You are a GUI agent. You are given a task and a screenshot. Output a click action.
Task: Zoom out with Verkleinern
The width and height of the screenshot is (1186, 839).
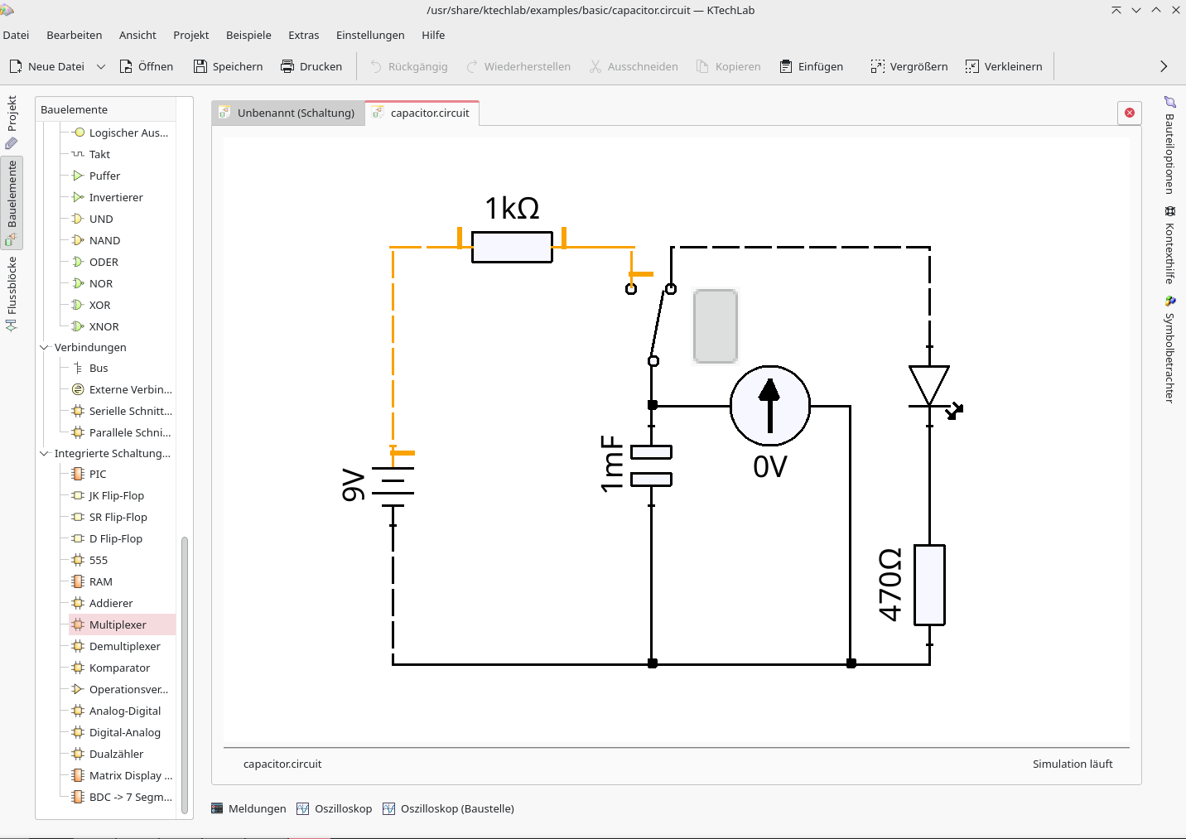pyautogui.click(x=1004, y=66)
